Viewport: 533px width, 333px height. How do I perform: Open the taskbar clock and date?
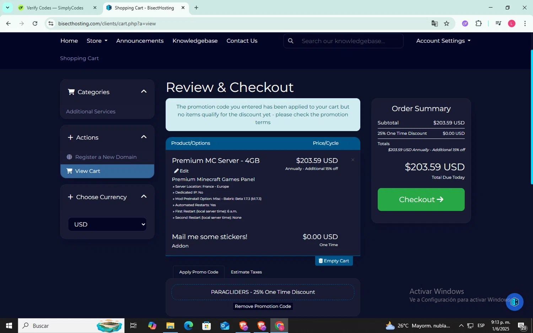tap(501, 326)
